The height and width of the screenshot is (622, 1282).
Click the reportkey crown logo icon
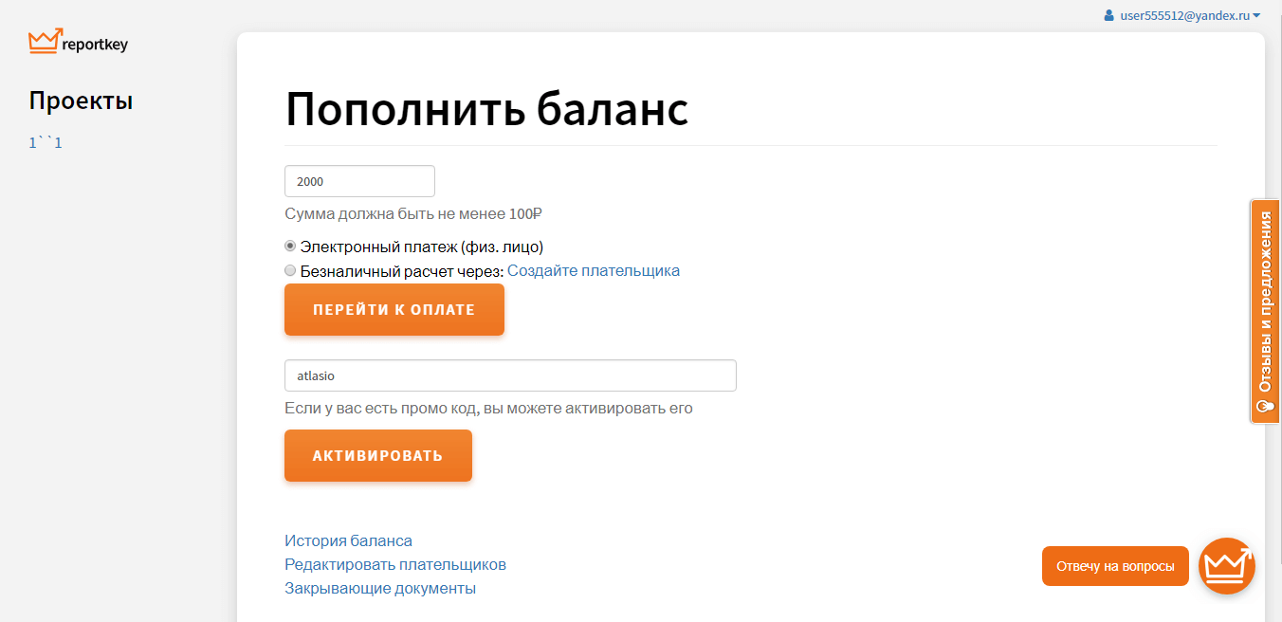45,41
